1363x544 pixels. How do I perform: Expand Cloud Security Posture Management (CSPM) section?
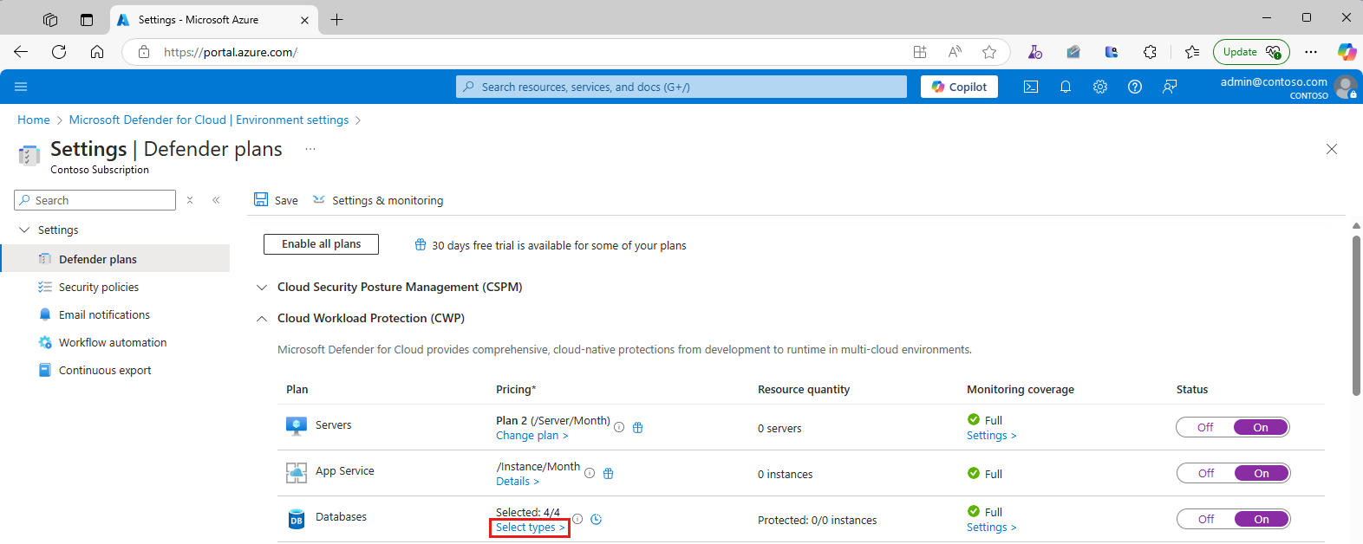[x=262, y=287]
